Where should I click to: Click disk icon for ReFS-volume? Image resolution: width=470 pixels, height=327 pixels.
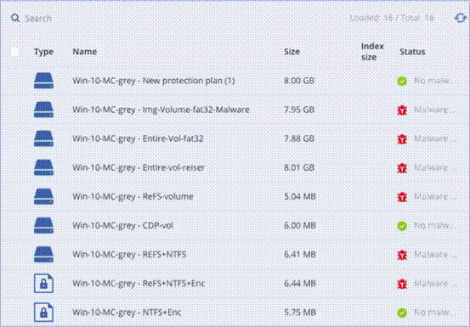click(43, 196)
